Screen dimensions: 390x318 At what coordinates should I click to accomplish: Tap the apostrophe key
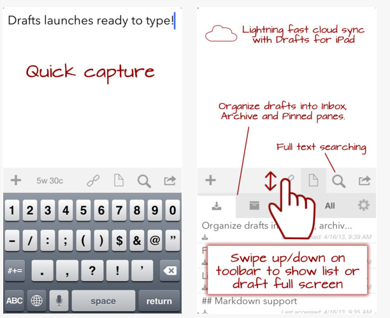coord(142,270)
